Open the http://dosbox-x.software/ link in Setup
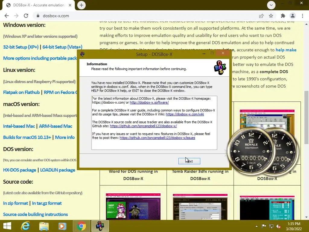The image size is (309, 232). point(149,102)
